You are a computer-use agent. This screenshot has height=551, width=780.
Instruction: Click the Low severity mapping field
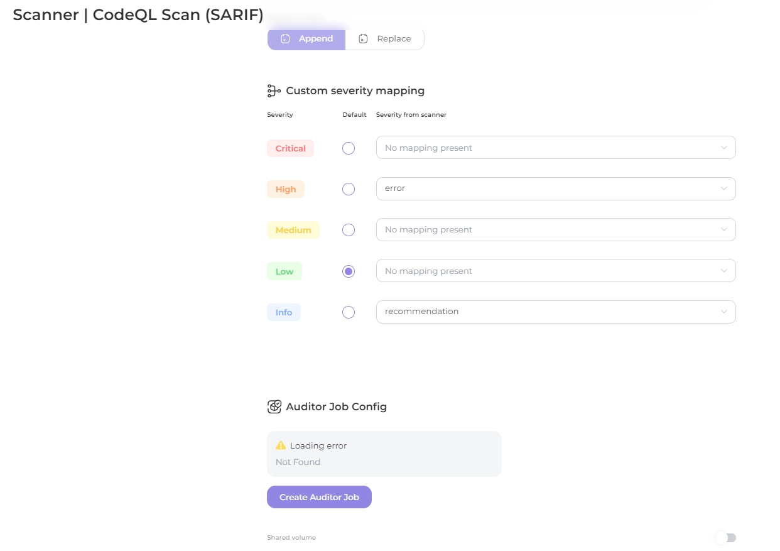click(555, 271)
